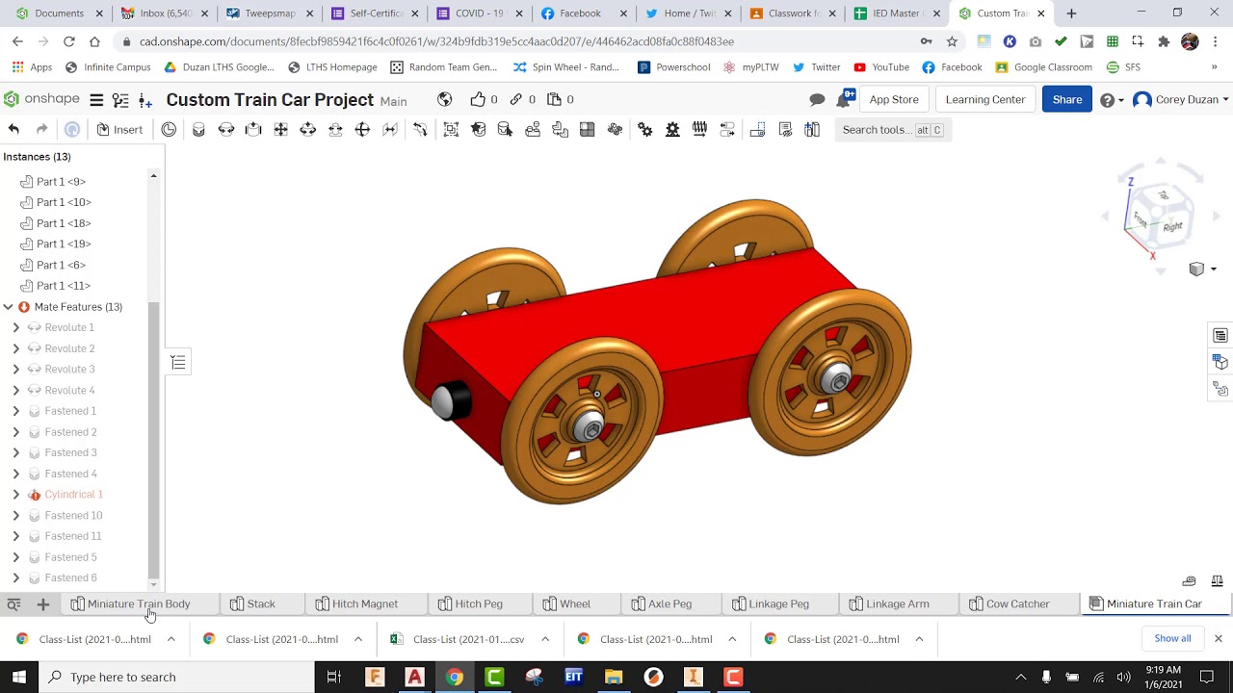
Task: Click the Search tools field
Action: pyautogui.click(x=893, y=130)
